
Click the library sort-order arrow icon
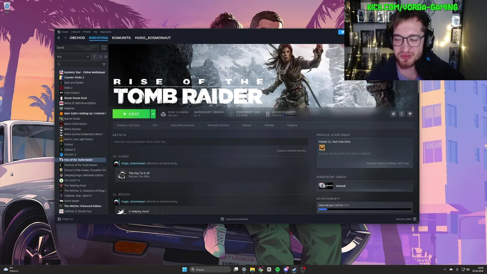[94, 57]
